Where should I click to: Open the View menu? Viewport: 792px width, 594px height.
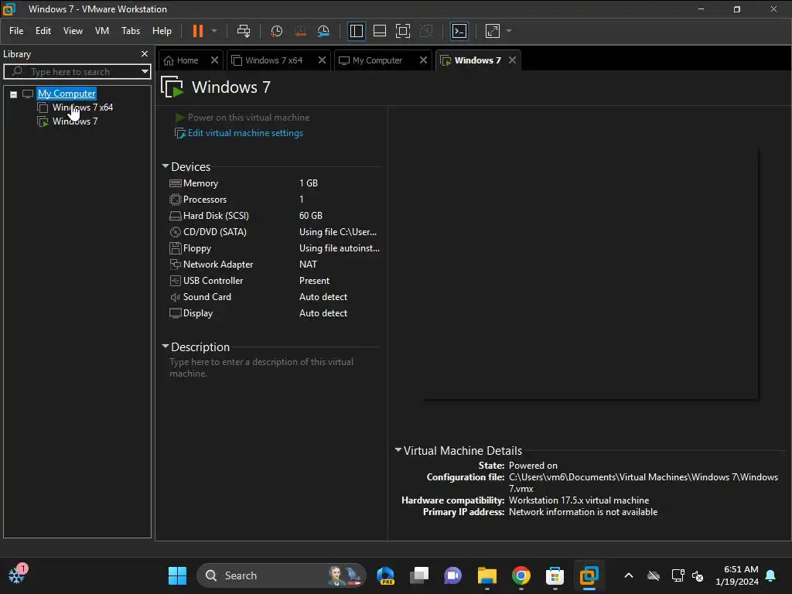pyautogui.click(x=73, y=31)
